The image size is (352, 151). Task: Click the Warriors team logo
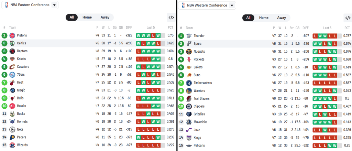point(189,90)
